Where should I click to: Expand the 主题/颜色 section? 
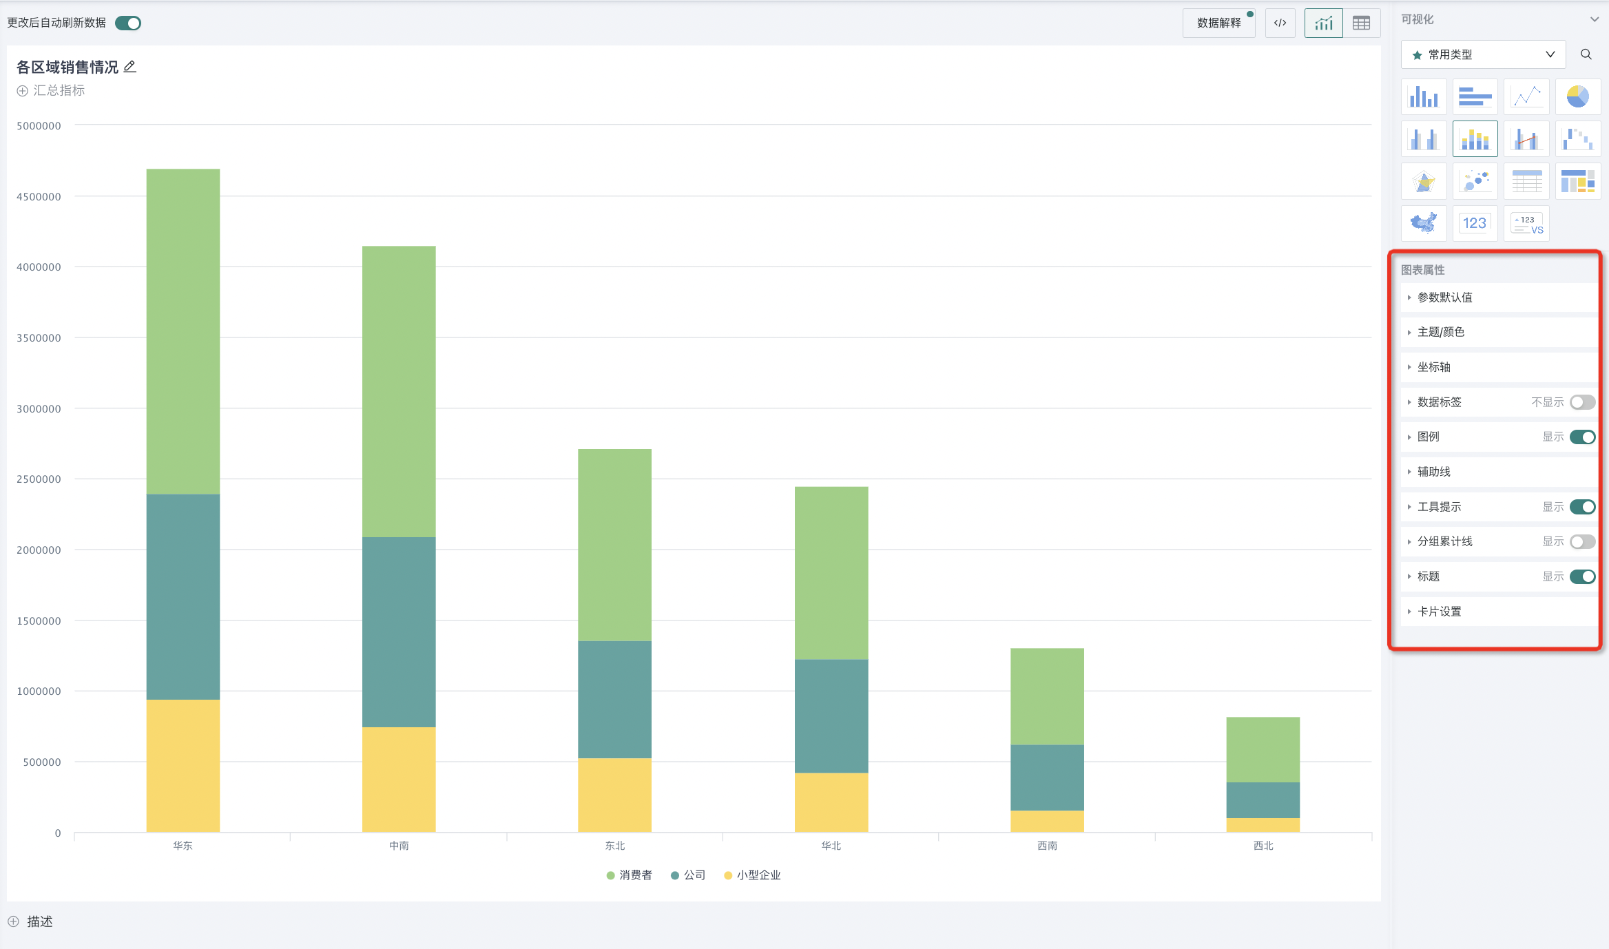pyautogui.click(x=1440, y=332)
